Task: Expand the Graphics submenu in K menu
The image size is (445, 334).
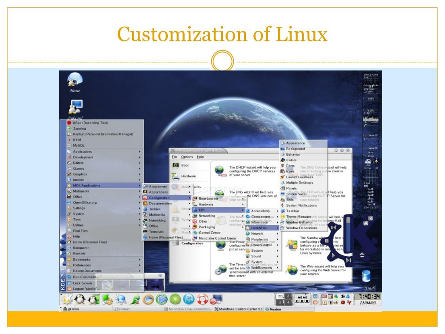Action: point(103,174)
